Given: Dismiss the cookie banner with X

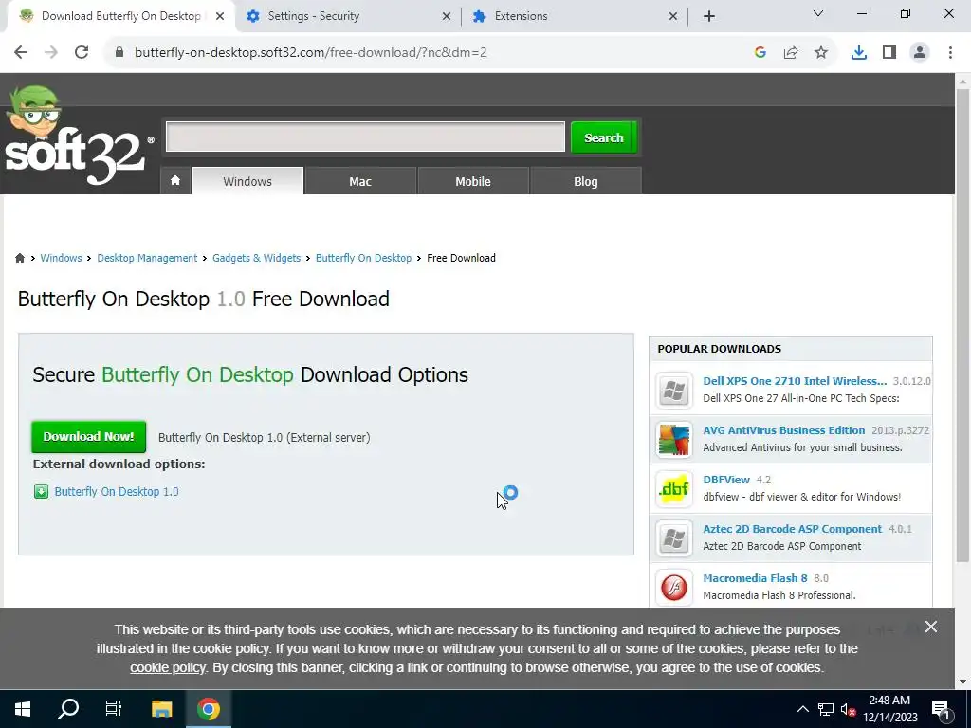Looking at the screenshot, I should coord(931,628).
